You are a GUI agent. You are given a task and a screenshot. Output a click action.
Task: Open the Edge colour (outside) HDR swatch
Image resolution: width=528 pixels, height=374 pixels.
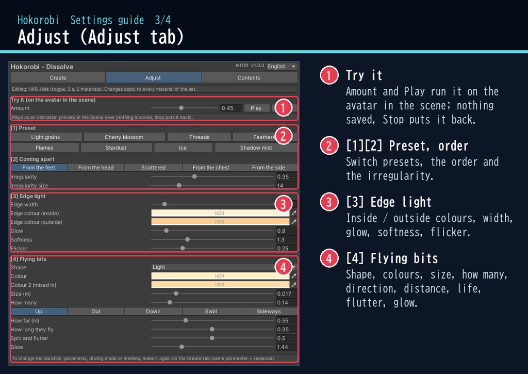(x=220, y=222)
